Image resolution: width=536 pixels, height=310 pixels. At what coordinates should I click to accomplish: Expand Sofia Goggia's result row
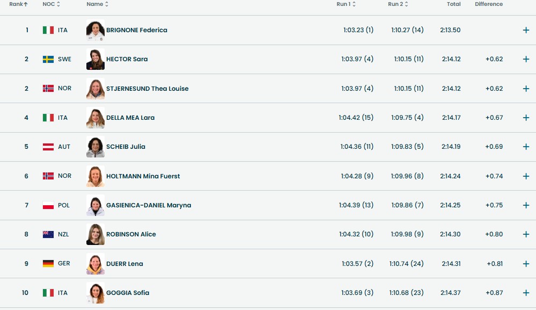[526, 293]
